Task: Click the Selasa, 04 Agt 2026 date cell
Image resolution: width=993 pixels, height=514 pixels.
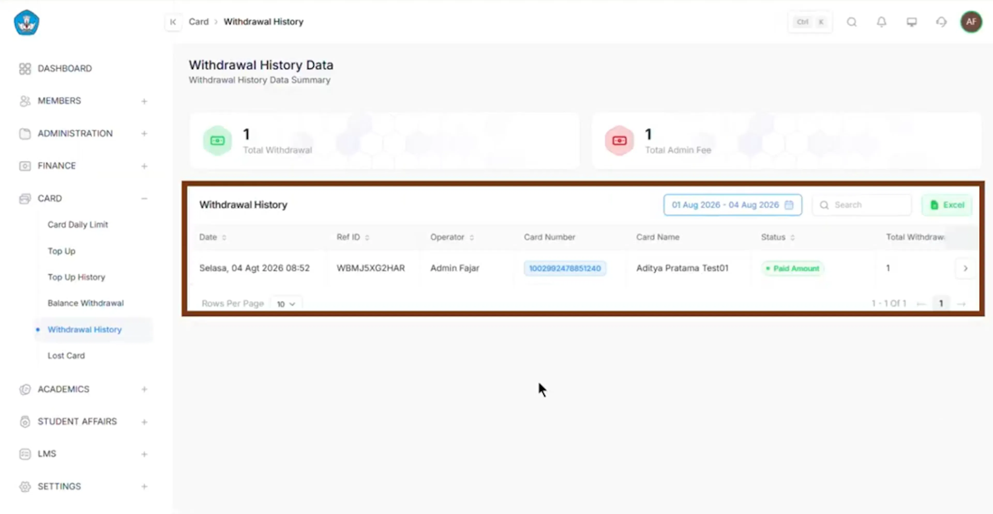Action: tap(254, 268)
